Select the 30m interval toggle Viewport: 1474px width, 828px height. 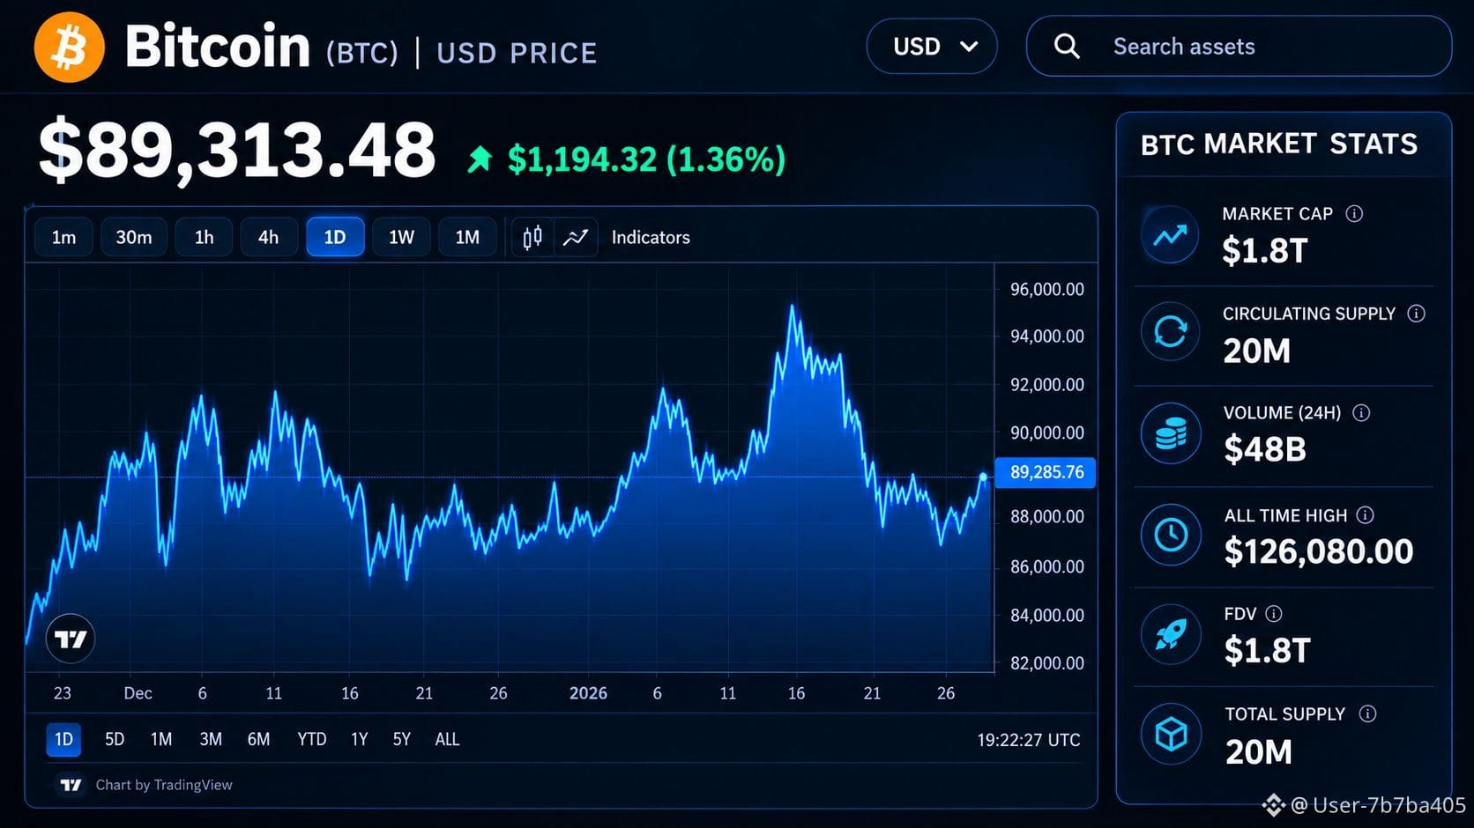point(134,237)
